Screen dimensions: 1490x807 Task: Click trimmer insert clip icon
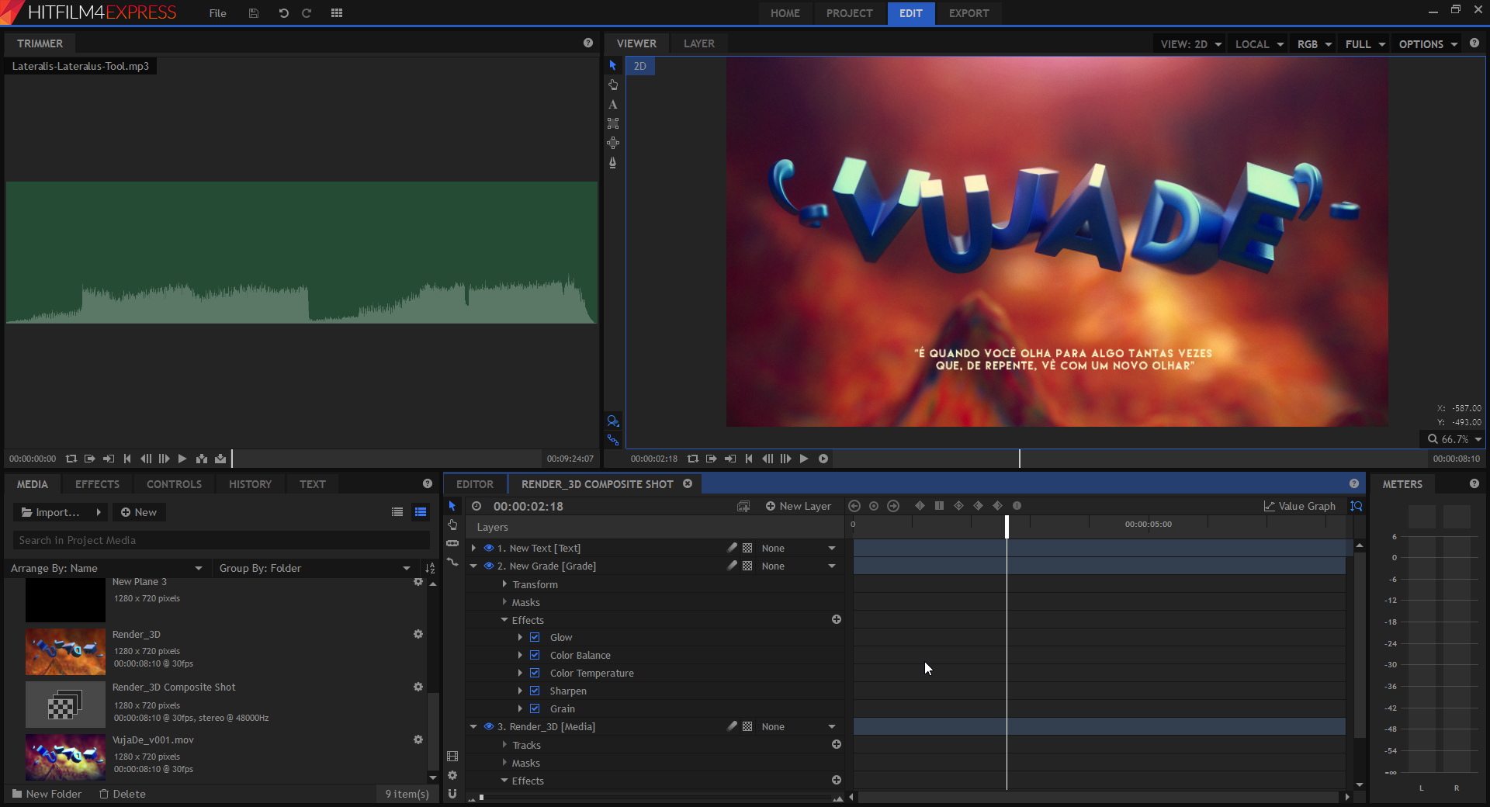[x=202, y=459]
